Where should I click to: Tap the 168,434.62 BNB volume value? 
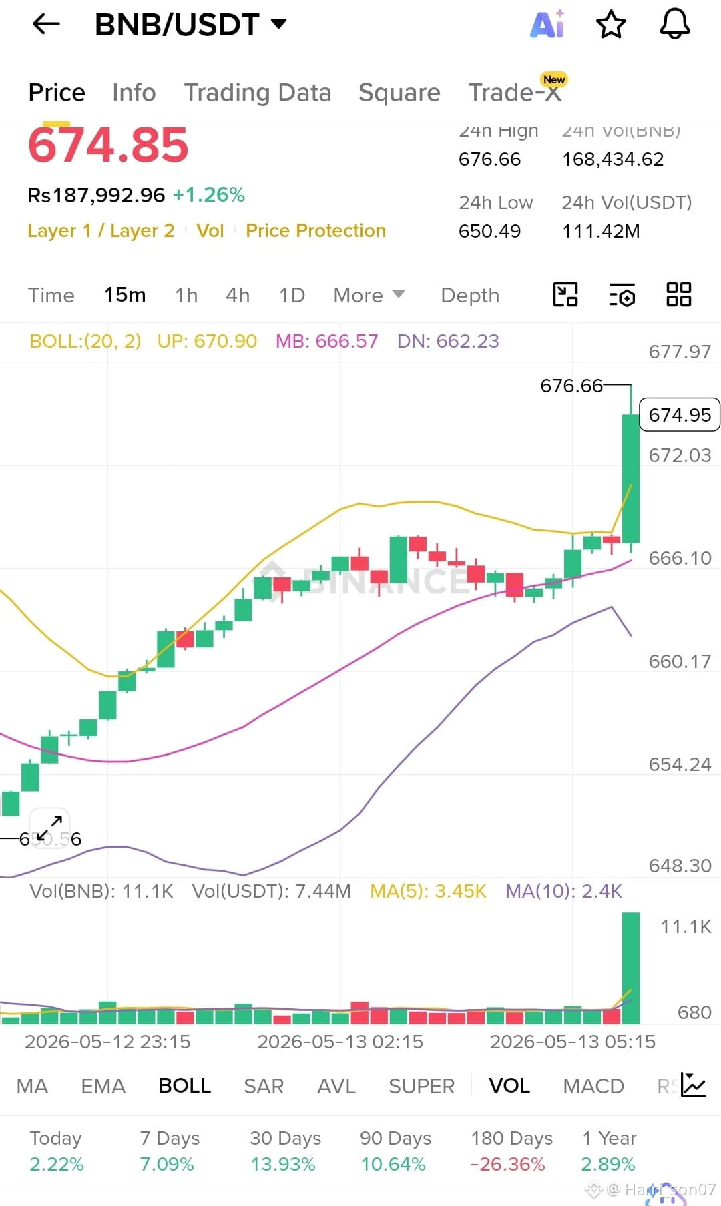613,159
